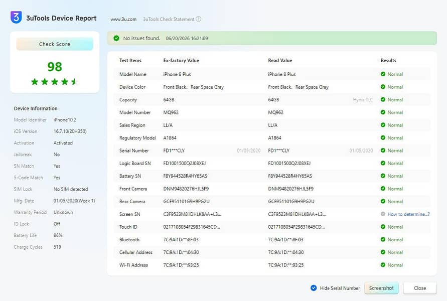Click the Check Score button
447x301 pixels.
pos(55,44)
